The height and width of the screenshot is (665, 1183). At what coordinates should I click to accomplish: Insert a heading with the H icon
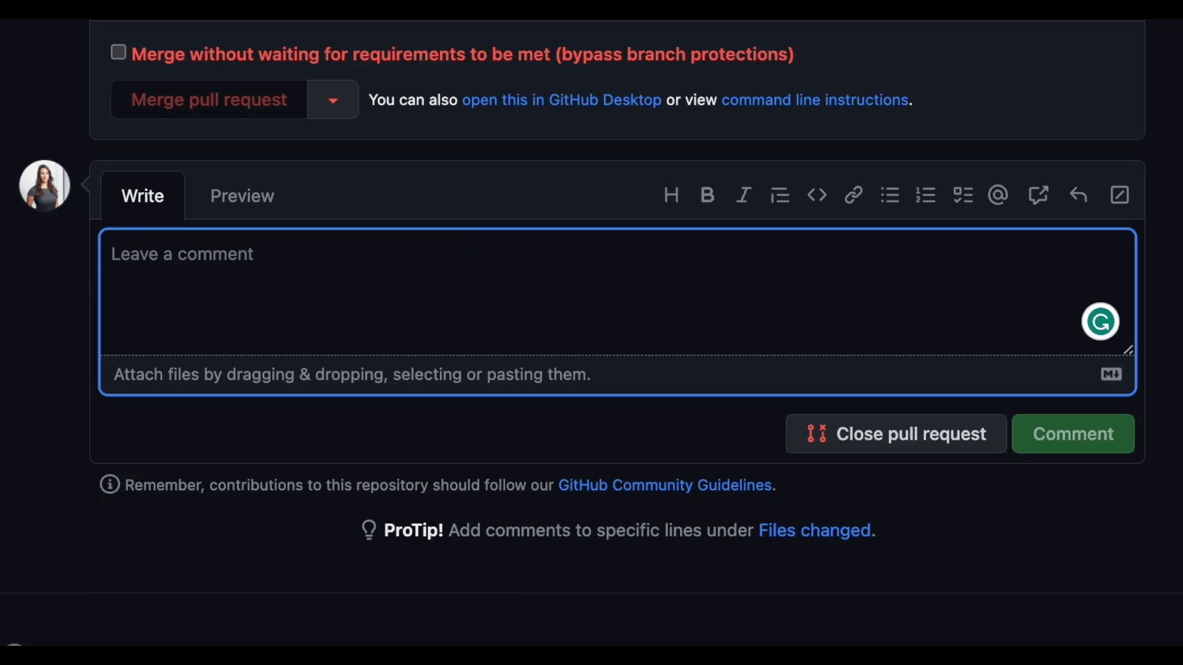[671, 195]
